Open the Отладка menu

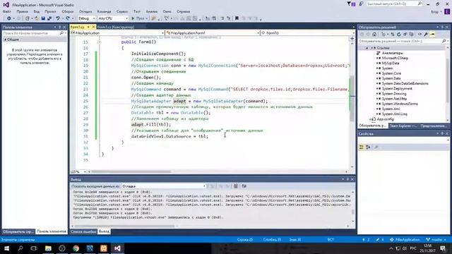85,11
